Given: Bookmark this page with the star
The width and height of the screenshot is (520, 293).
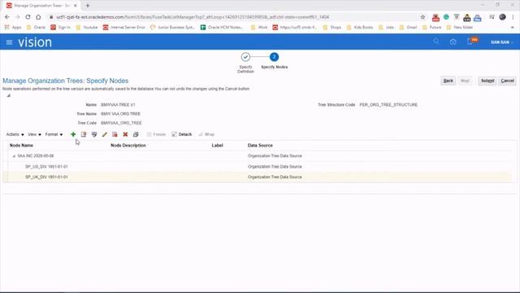Looking at the screenshot, I should click(x=422, y=17).
